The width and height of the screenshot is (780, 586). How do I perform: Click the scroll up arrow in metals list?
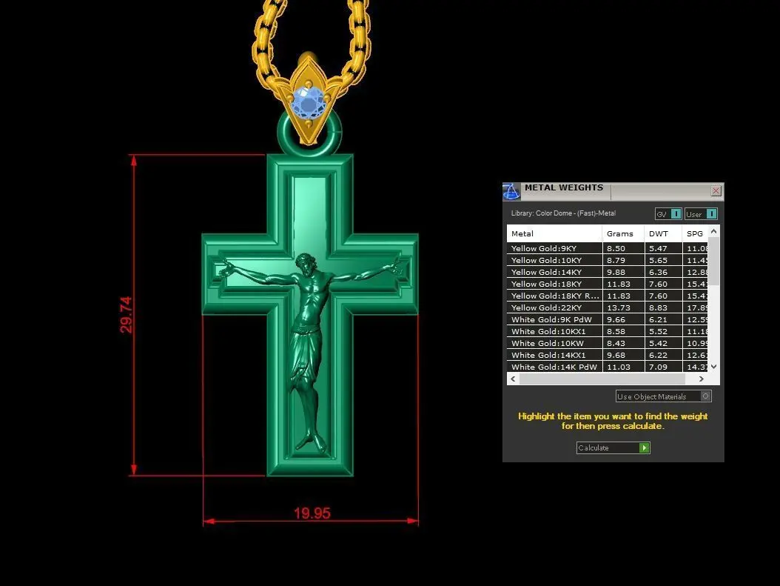714,232
